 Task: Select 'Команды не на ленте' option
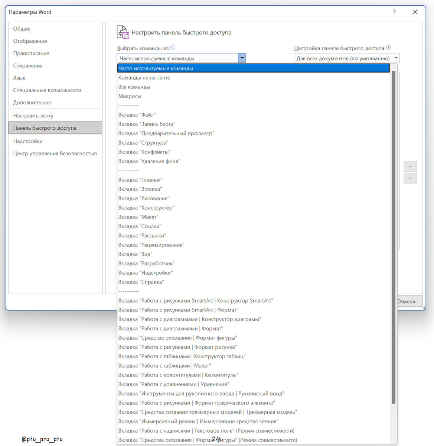click(254, 78)
